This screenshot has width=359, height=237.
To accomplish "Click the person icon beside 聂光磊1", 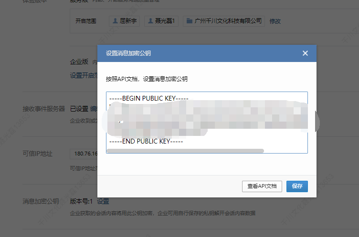I will click(x=150, y=21).
